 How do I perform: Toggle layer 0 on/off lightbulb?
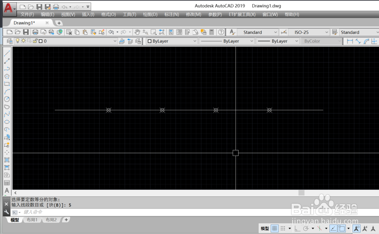pyautogui.click(x=17, y=41)
